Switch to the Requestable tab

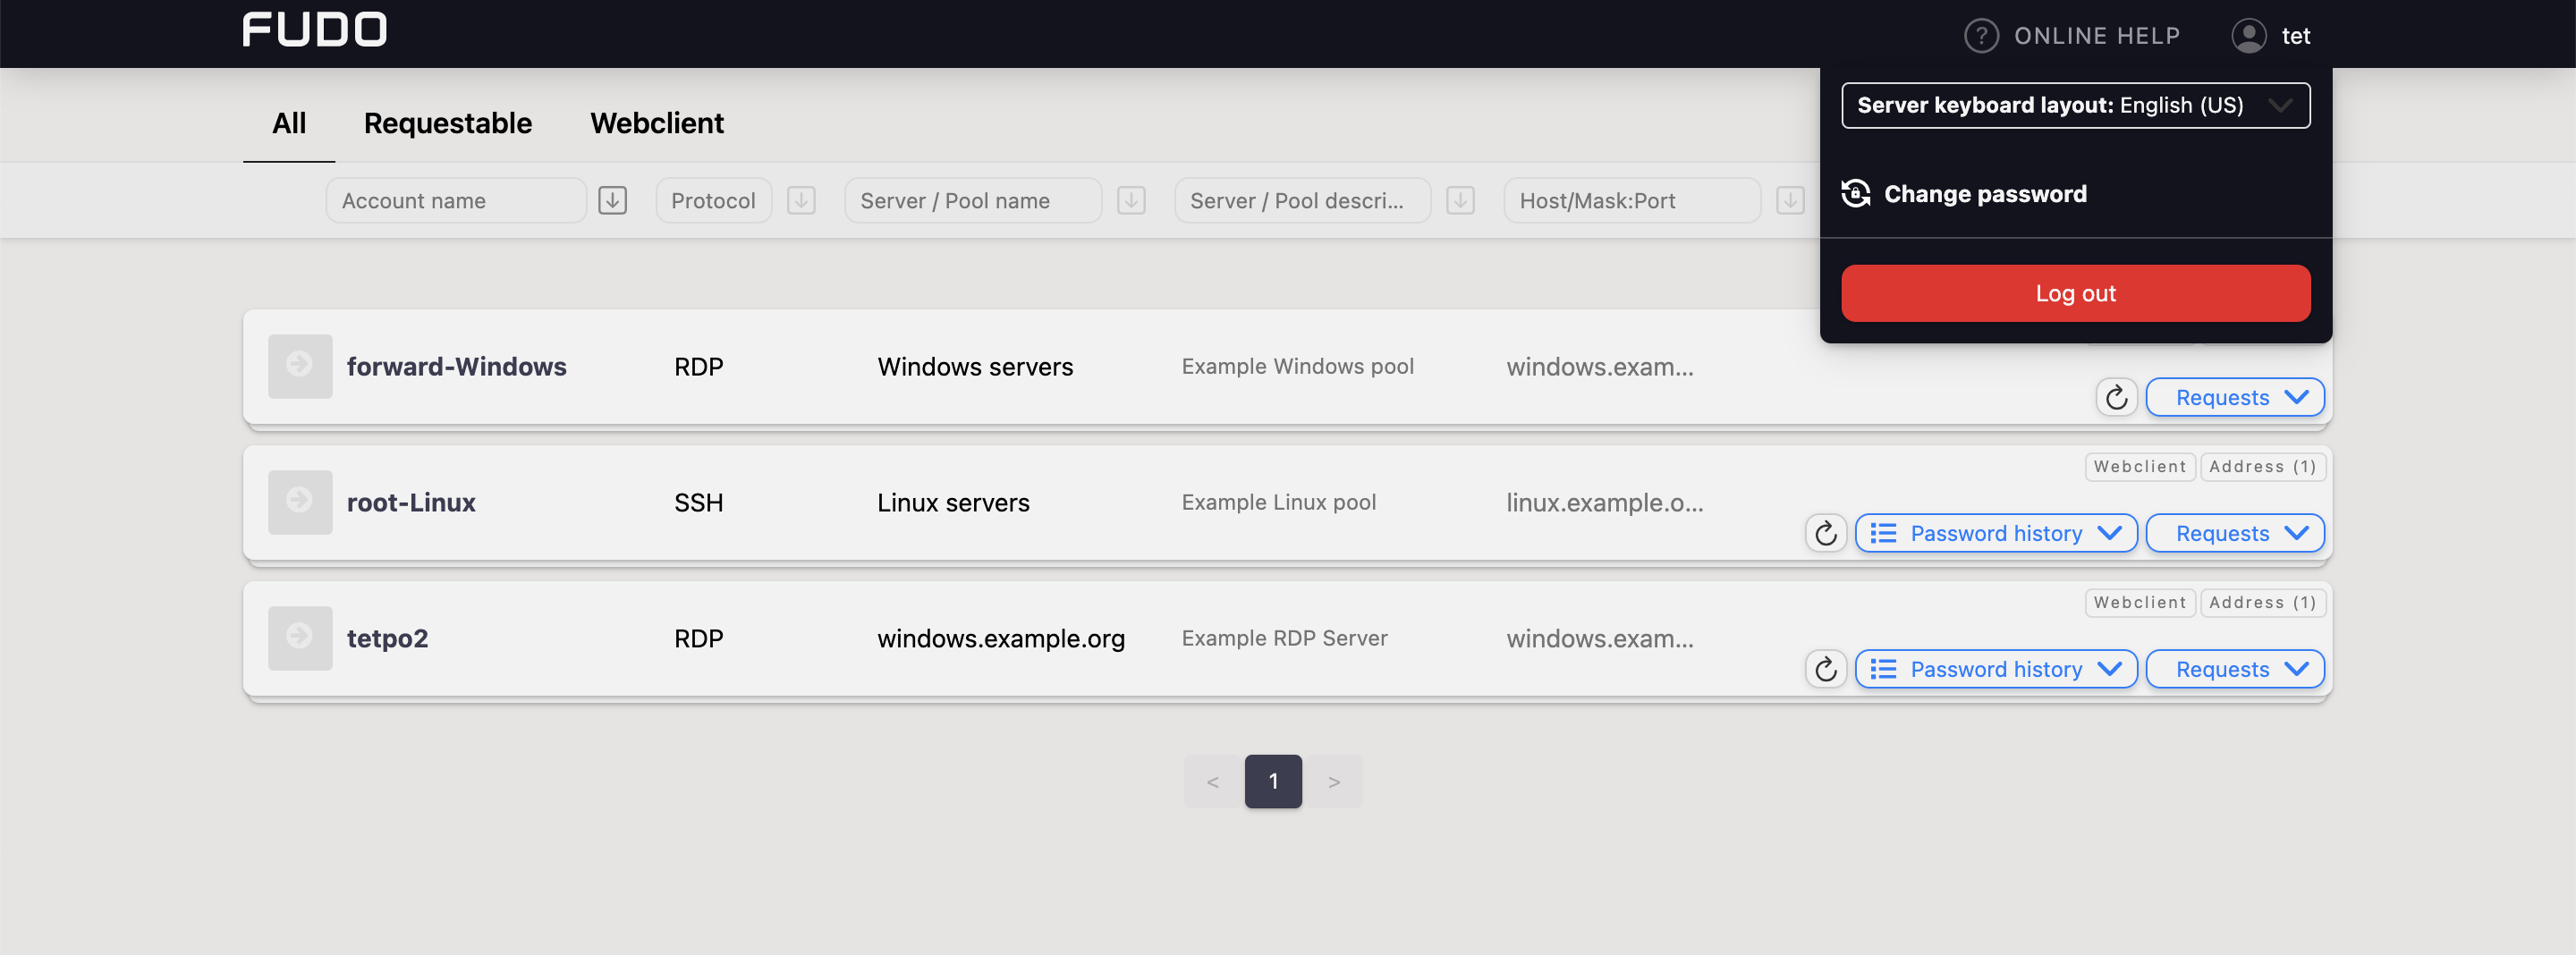pyautogui.click(x=448, y=123)
